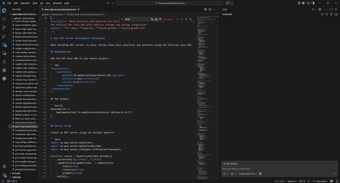Toggle the bottom panel visibility
The width and height of the screenshot is (340, 183).
[x=308, y=3]
